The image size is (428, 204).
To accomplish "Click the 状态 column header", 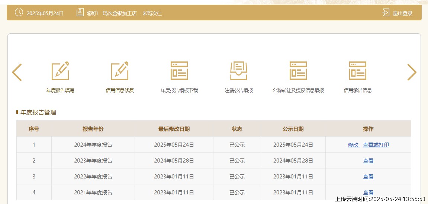I will coord(237,129).
